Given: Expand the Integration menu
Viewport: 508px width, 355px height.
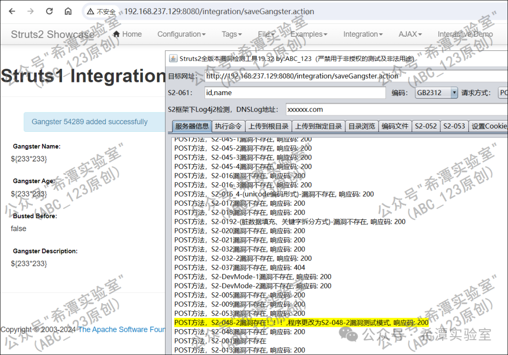Looking at the screenshot, I should coord(363,34).
